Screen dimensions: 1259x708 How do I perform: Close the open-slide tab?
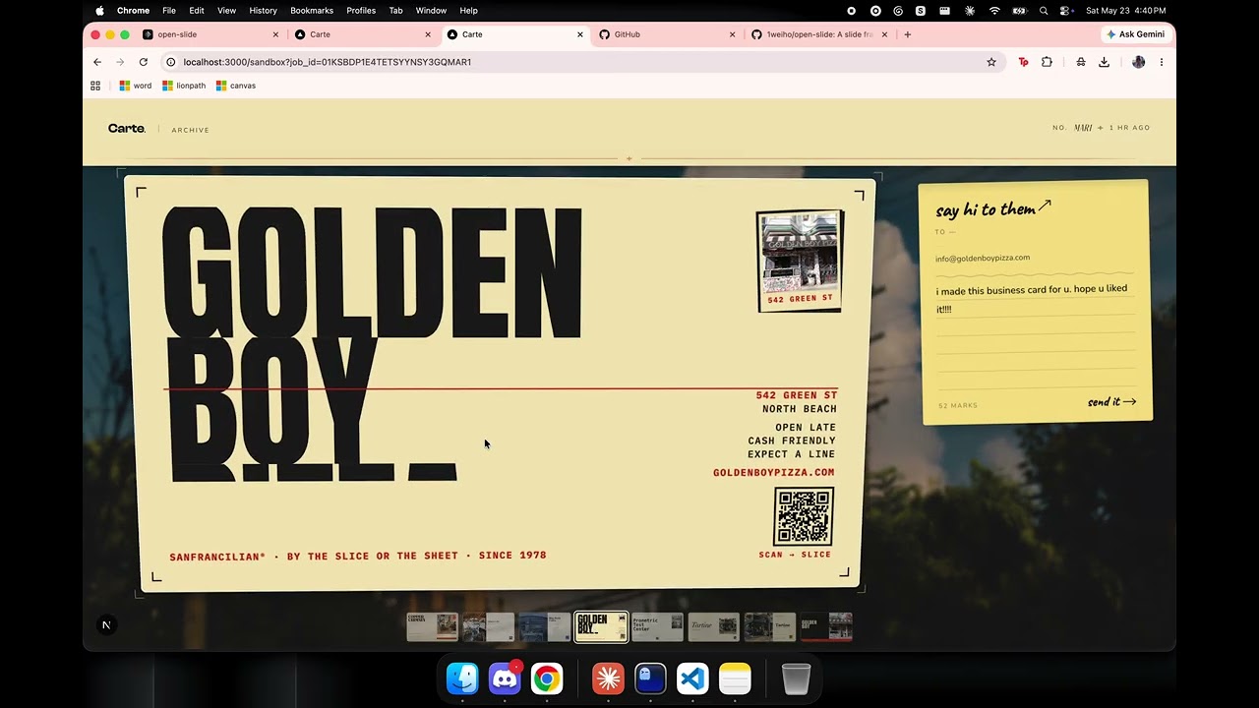point(275,34)
